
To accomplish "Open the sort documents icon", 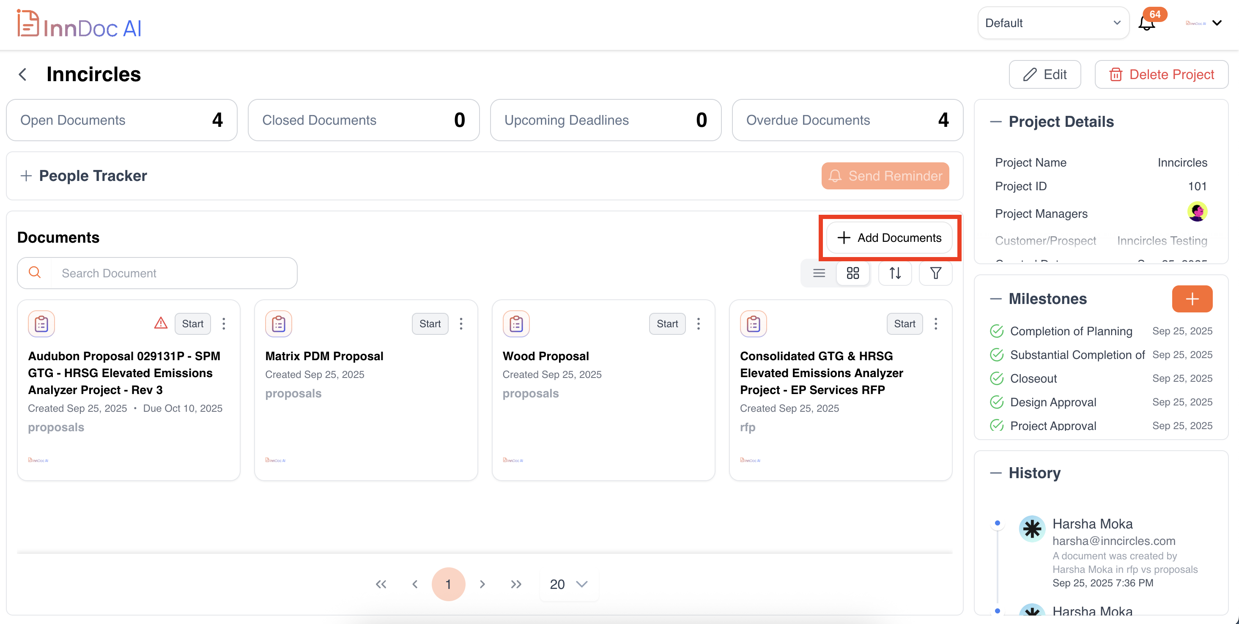I will coord(895,273).
